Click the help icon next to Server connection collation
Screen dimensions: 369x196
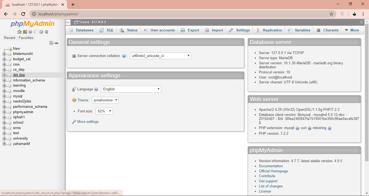point(124,56)
